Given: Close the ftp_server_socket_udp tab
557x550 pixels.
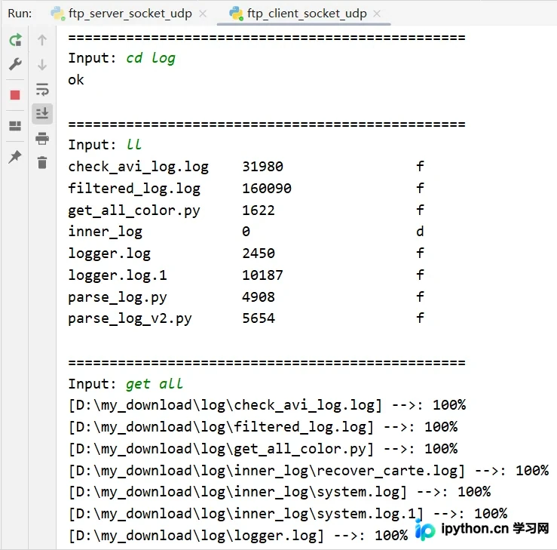Looking at the screenshot, I should click(x=203, y=14).
